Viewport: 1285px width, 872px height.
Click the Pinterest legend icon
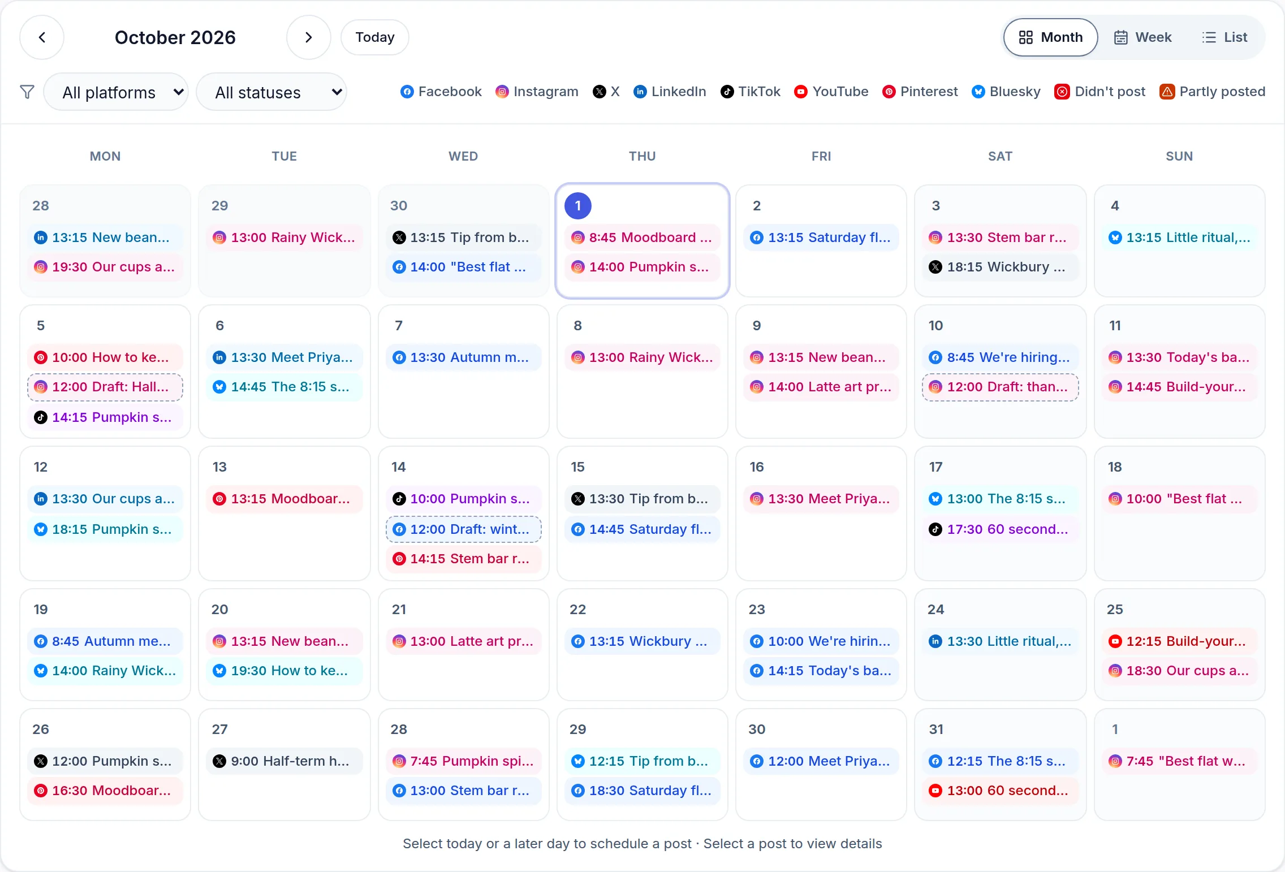[x=889, y=92]
